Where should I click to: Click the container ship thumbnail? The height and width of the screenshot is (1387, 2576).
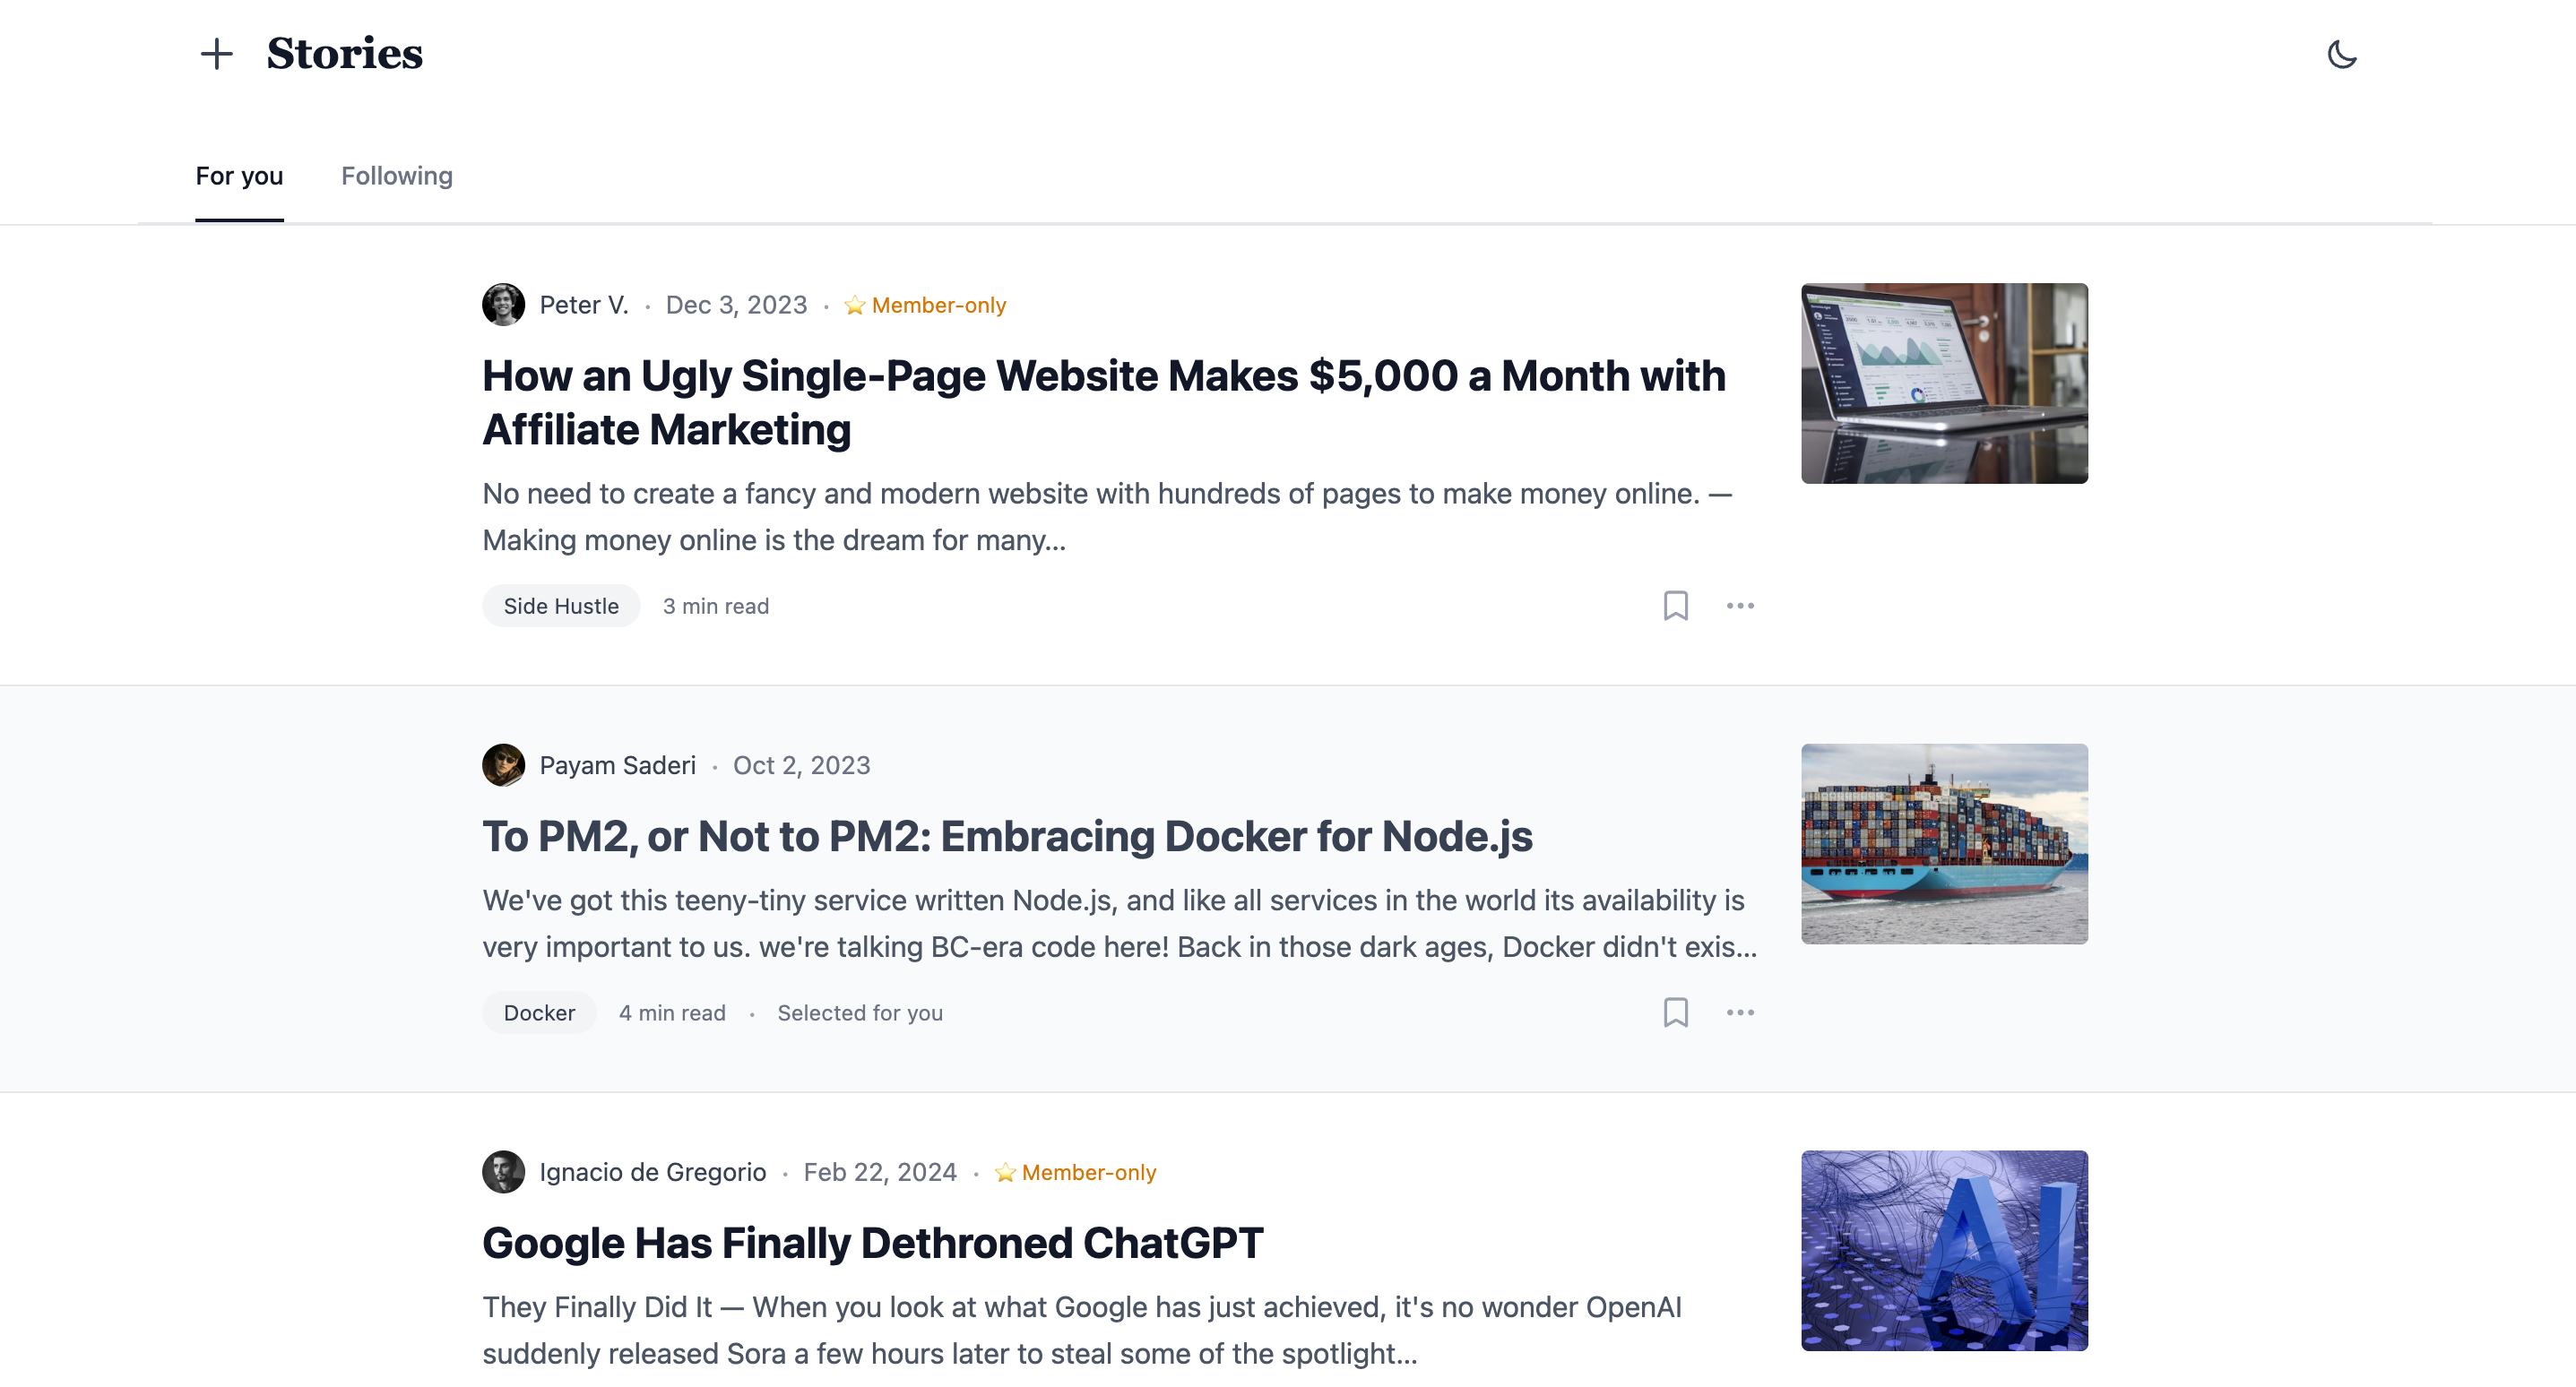pos(1944,844)
